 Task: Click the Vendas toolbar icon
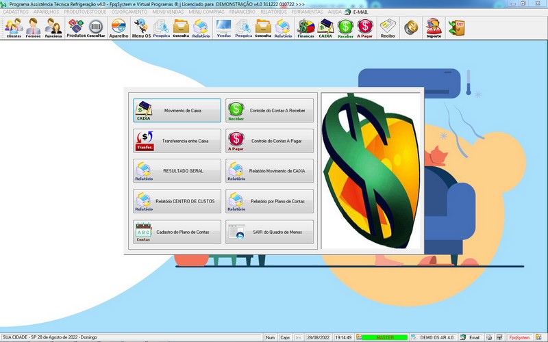[223, 28]
